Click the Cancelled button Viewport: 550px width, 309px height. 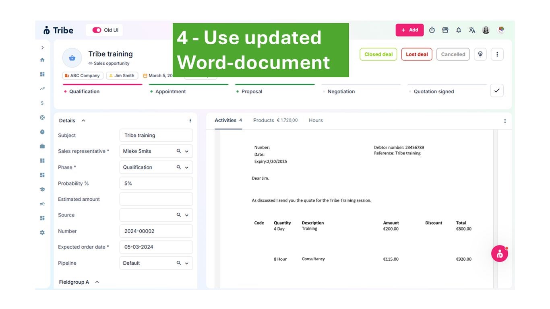coord(453,54)
